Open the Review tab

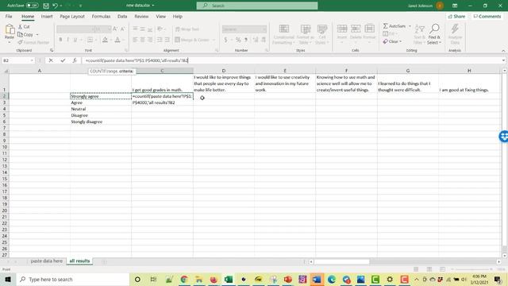coord(141,16)
